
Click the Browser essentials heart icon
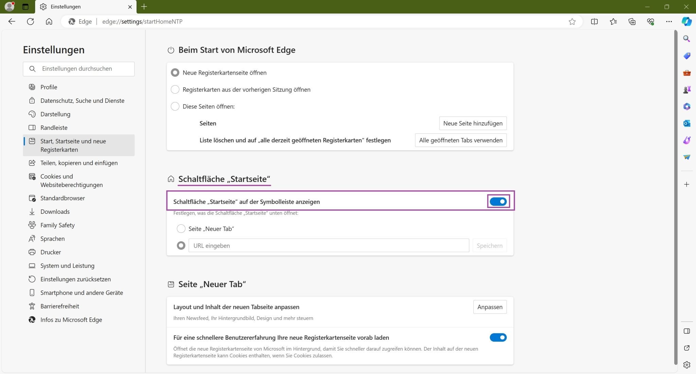click(x=650, y=21)
